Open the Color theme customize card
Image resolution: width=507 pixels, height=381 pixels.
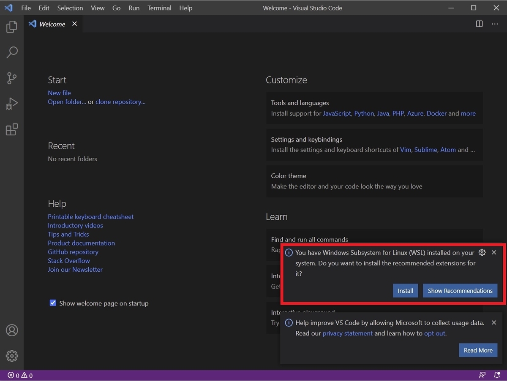click(374, 181)
